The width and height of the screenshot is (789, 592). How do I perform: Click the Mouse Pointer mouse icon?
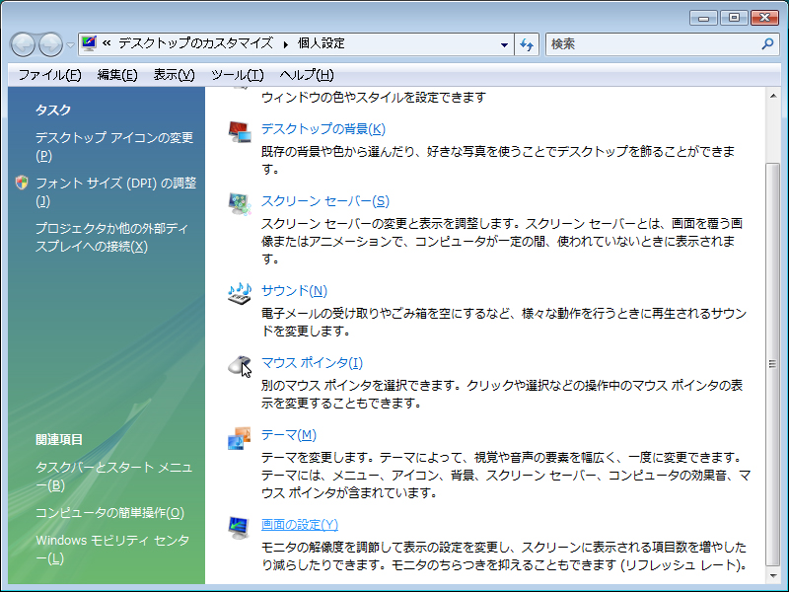tap(240, 365)
